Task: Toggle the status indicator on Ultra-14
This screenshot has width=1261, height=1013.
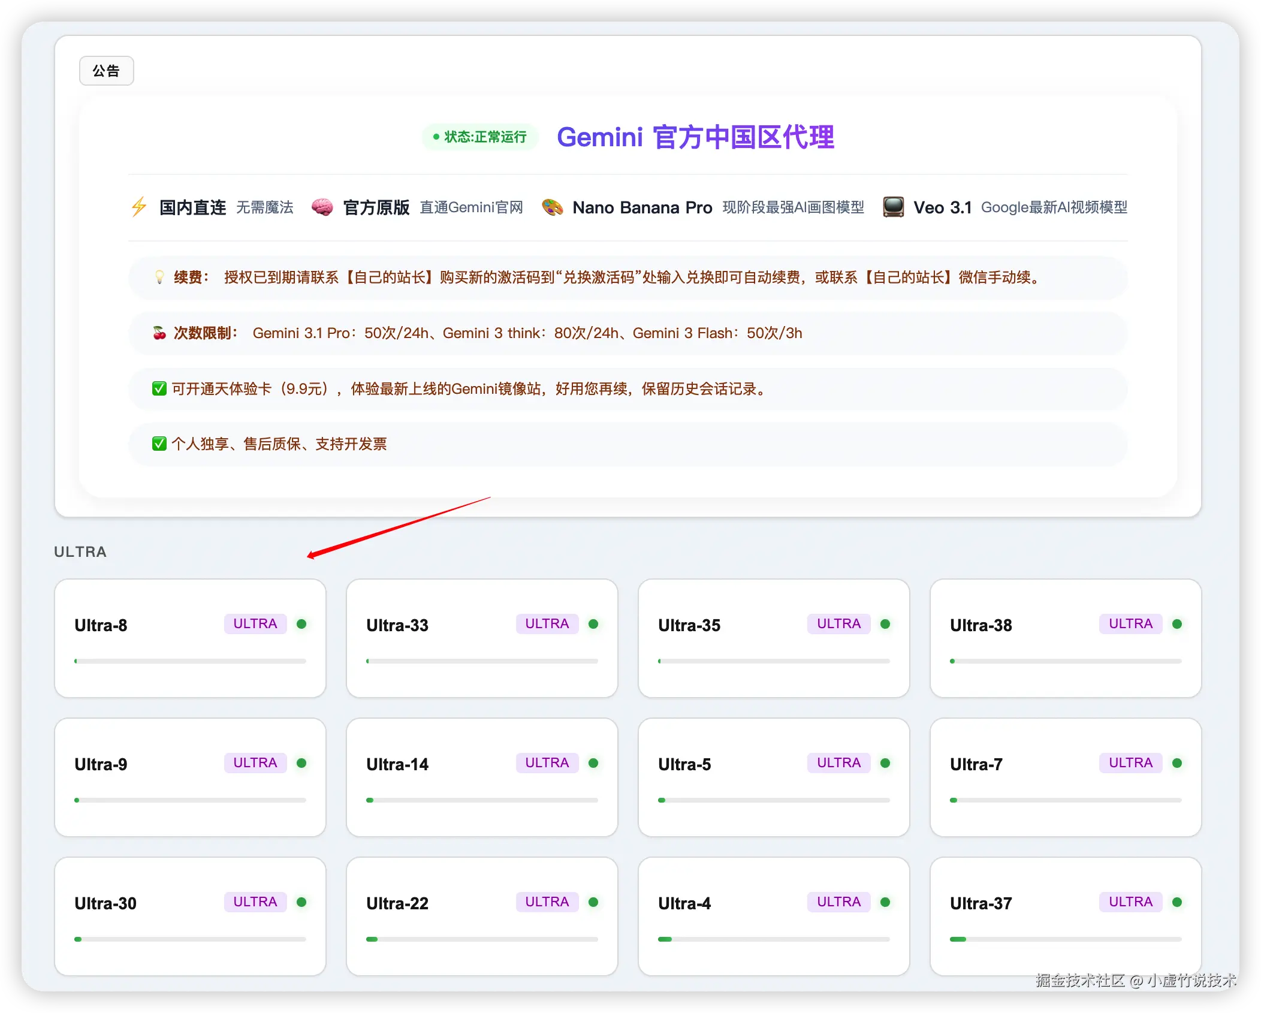Action: click(593, 763)
